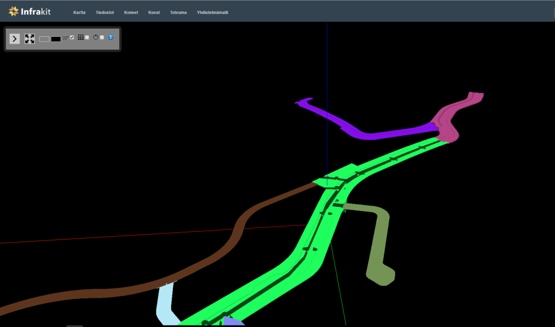Select the grid icon on the viewer toolbar
Screen dimensions: 555x327
pyautogui.click(x=80, y=38)
